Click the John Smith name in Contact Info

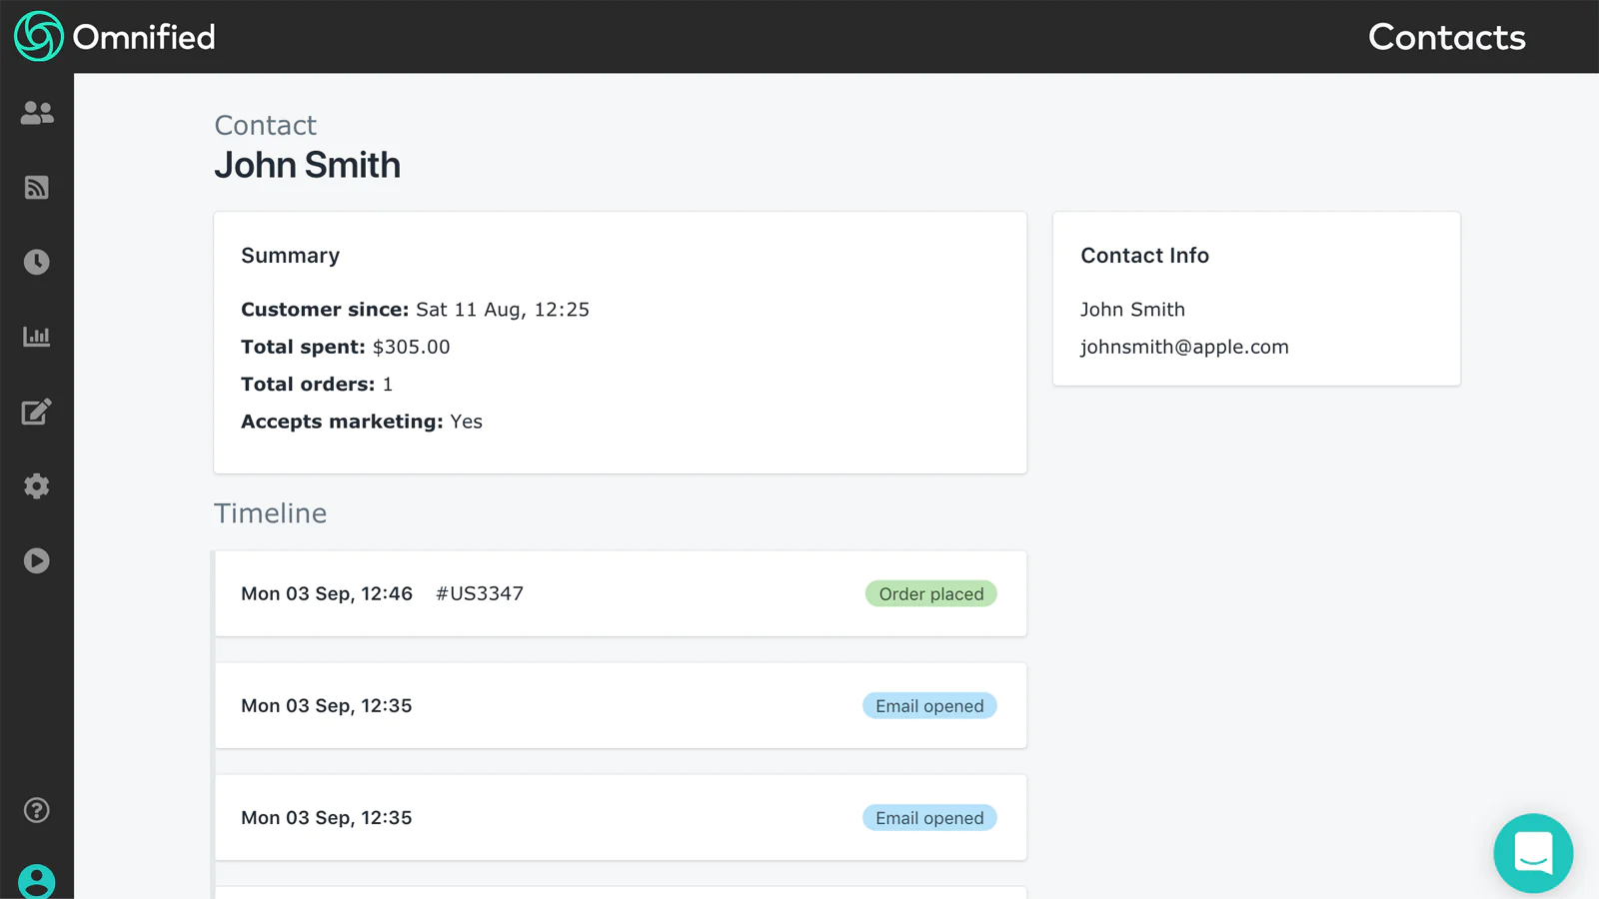pos(1132,310)
